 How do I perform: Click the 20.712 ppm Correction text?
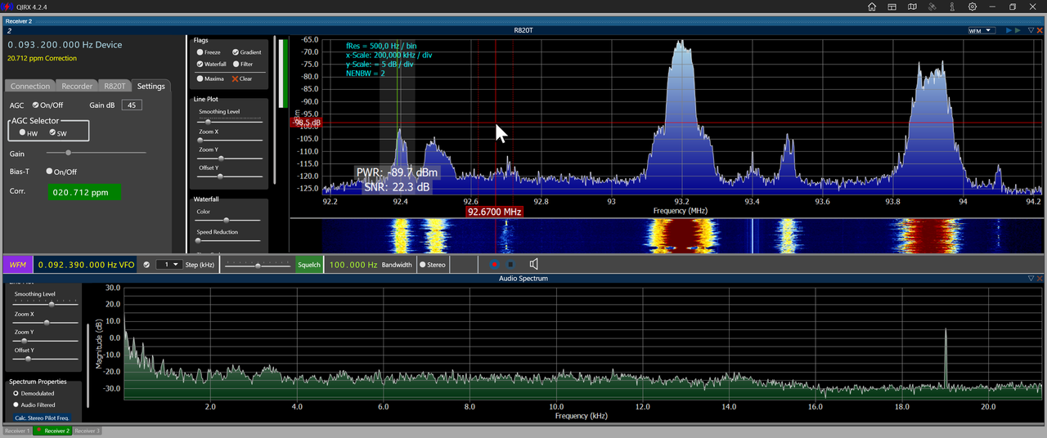43,58
